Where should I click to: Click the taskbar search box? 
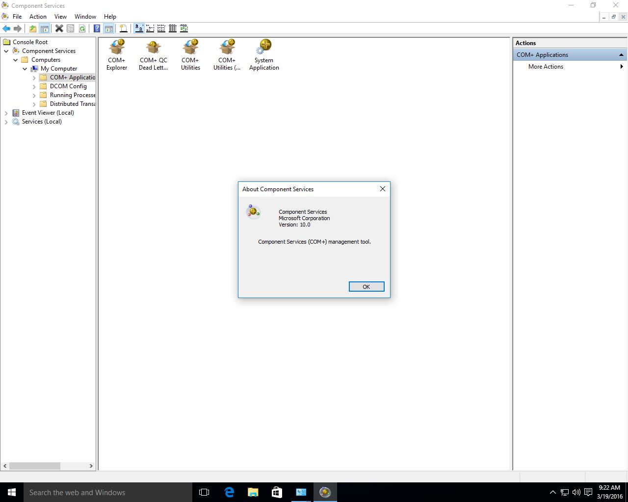click(x=108, y=492)
